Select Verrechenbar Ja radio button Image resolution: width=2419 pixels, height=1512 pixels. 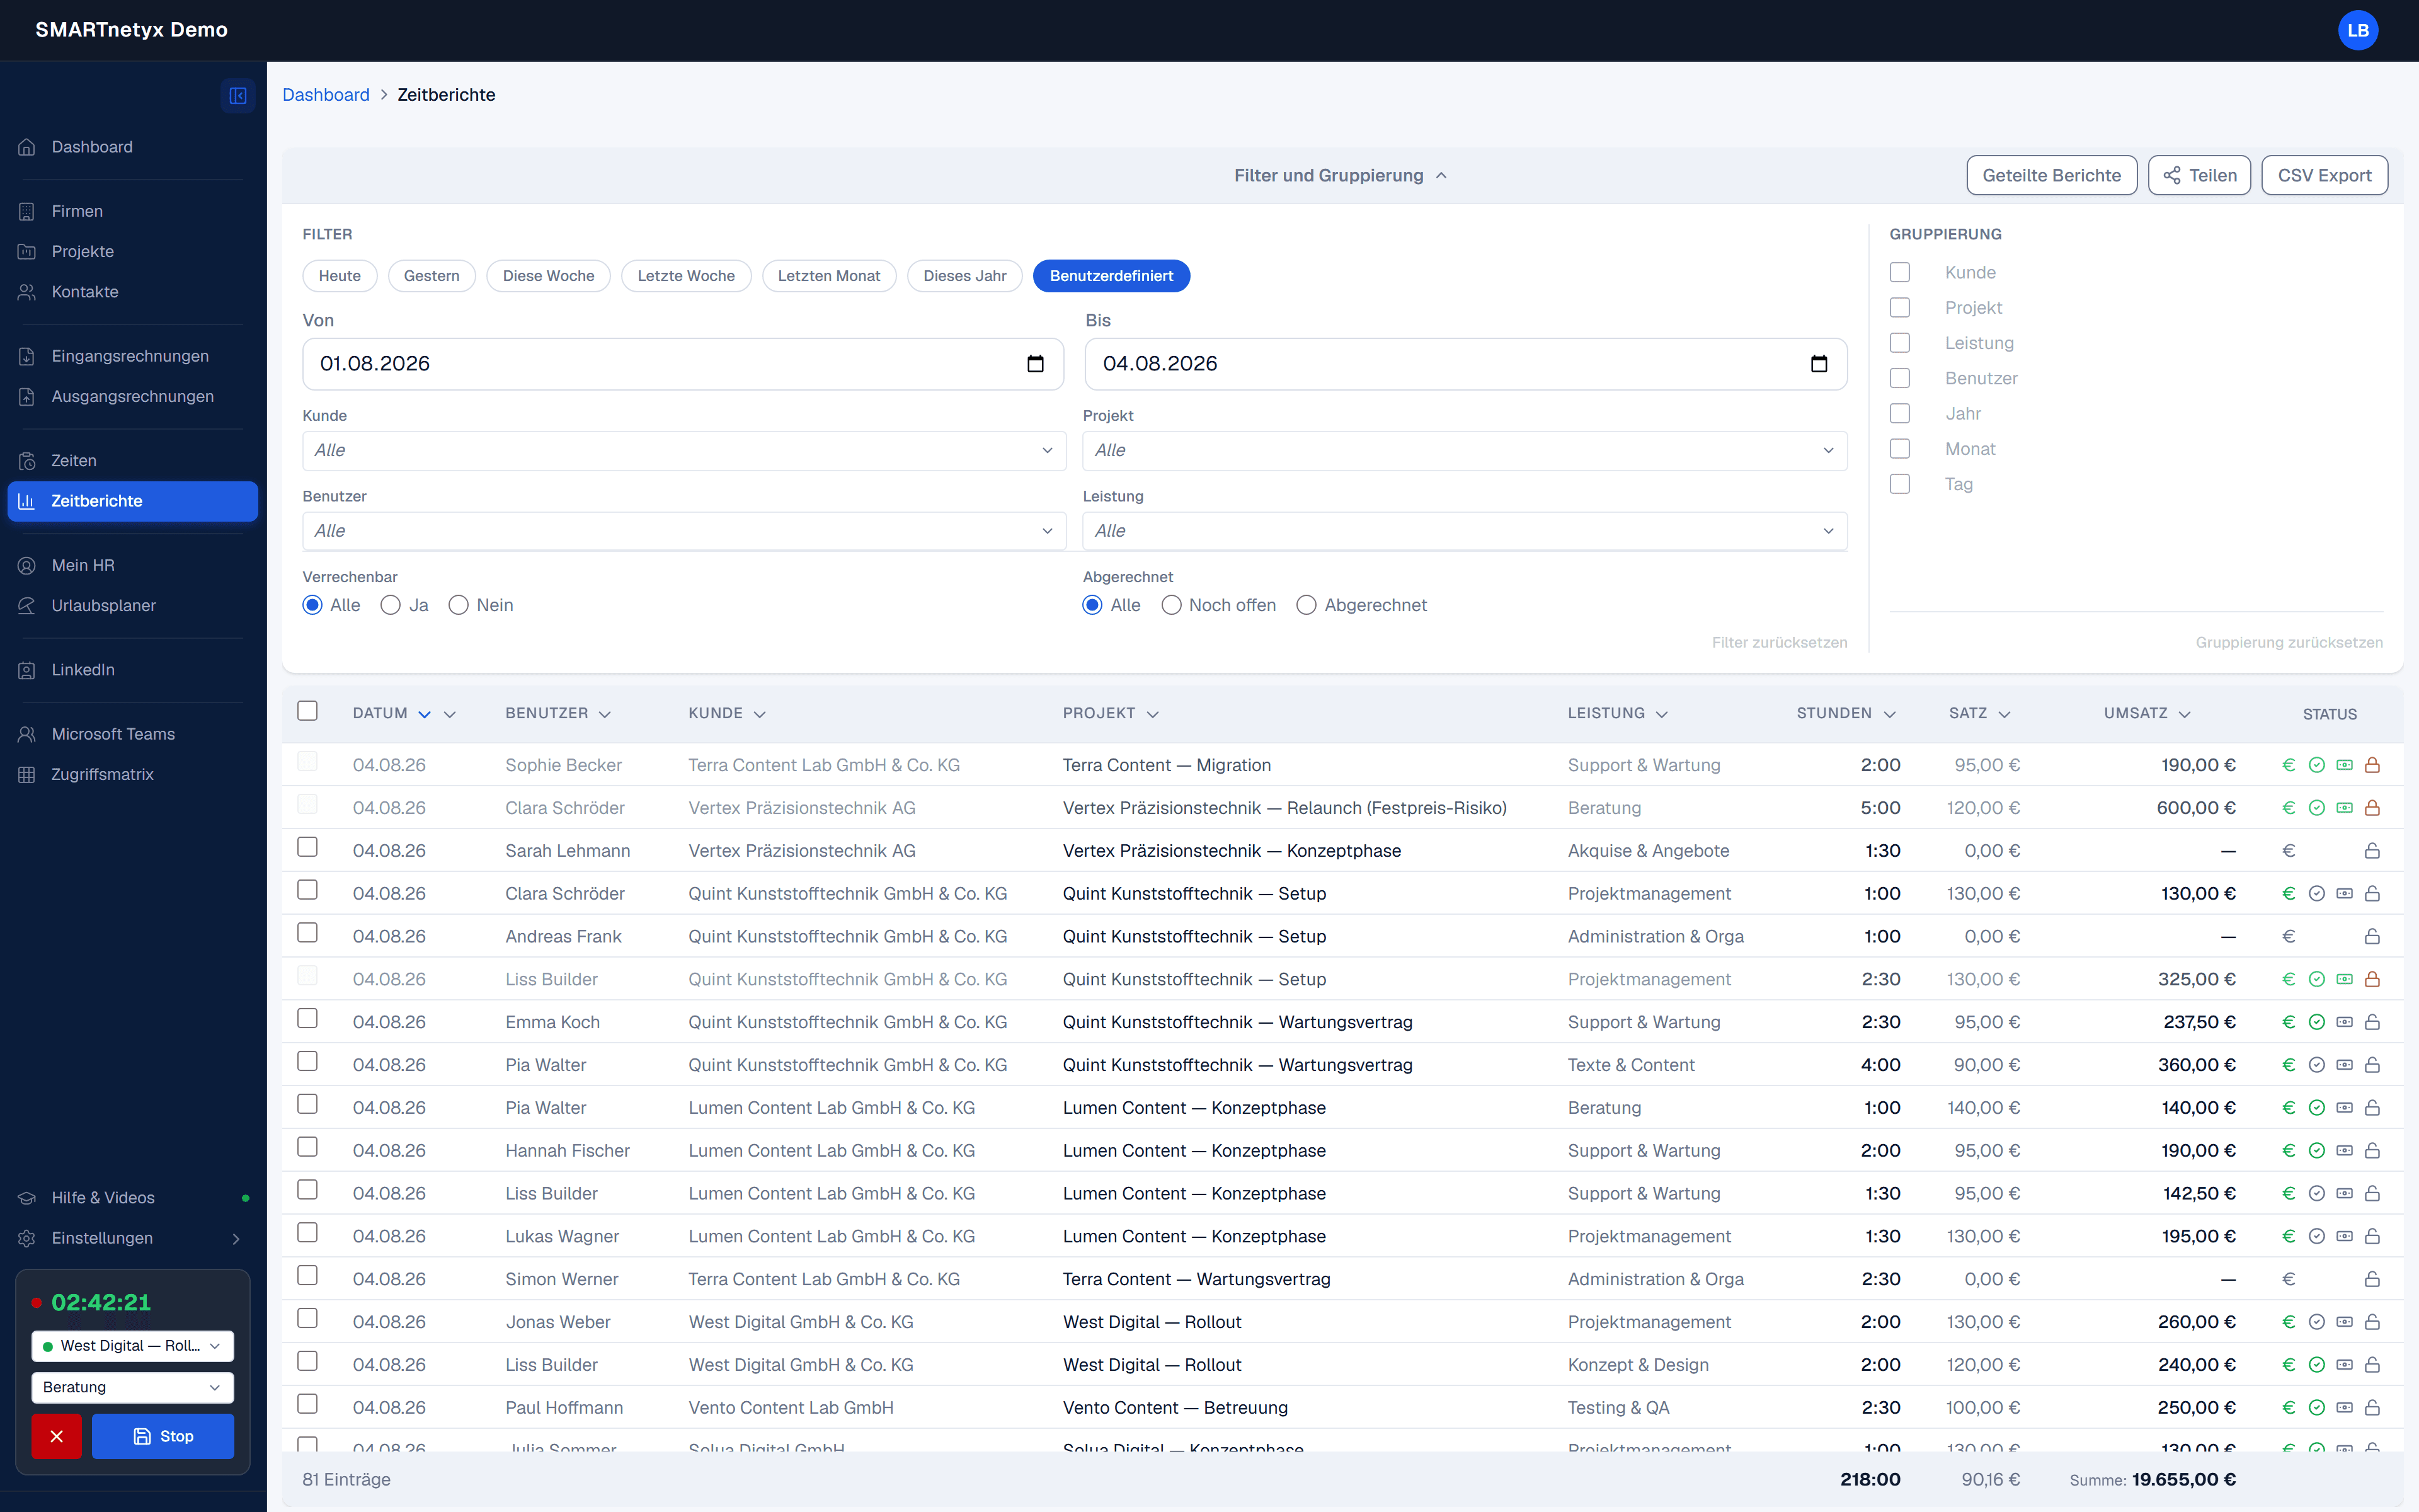click(391, 605)
